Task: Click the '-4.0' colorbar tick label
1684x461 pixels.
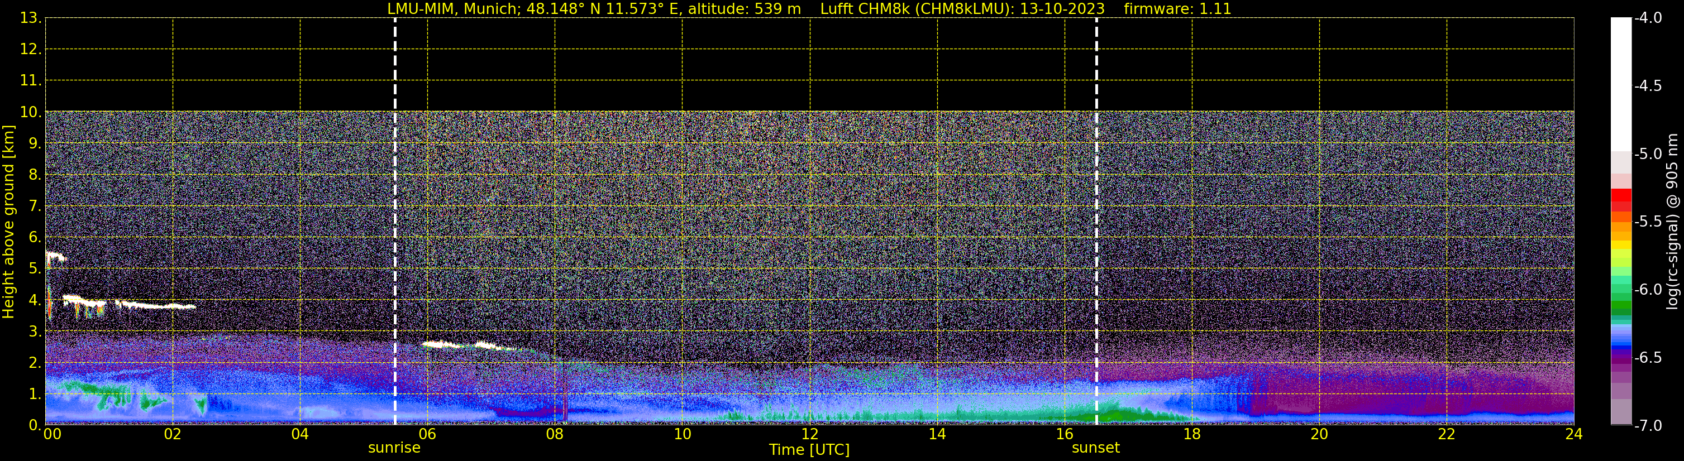Action: [1647, 18]
